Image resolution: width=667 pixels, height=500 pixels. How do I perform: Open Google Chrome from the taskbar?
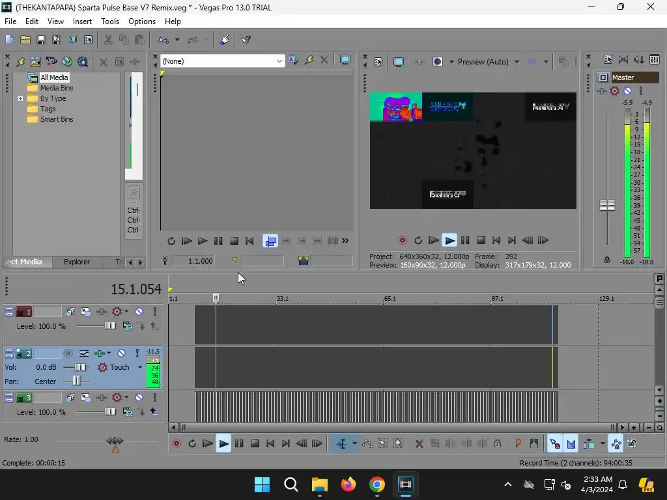pos(377,484)
